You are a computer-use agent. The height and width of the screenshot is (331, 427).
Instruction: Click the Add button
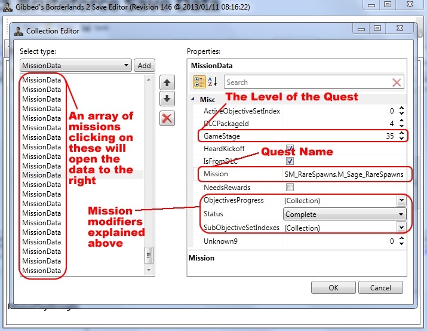click(x=145, y=65)
